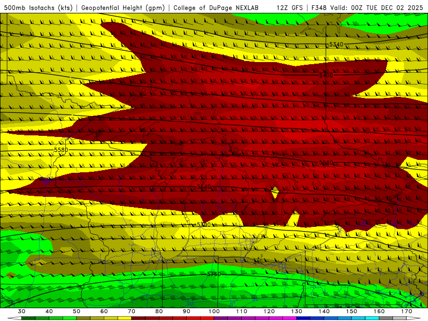The height and width of the screenshot is (321, 428).
Task: Click the bright red swatch just before 100
Action: (x=207, y=318)
